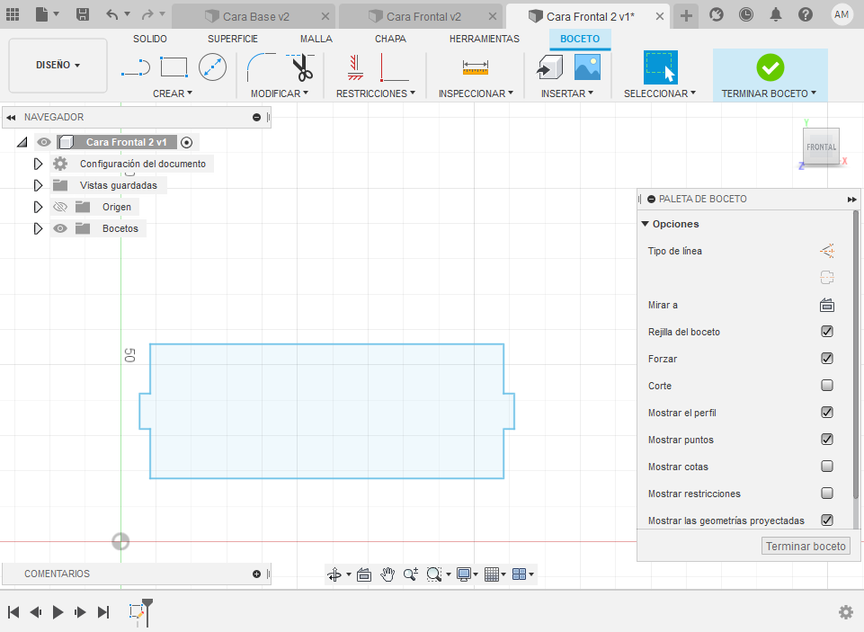864x632 pixels.
Task: Select the Fillet tool
Action: [x=262, y=67]
